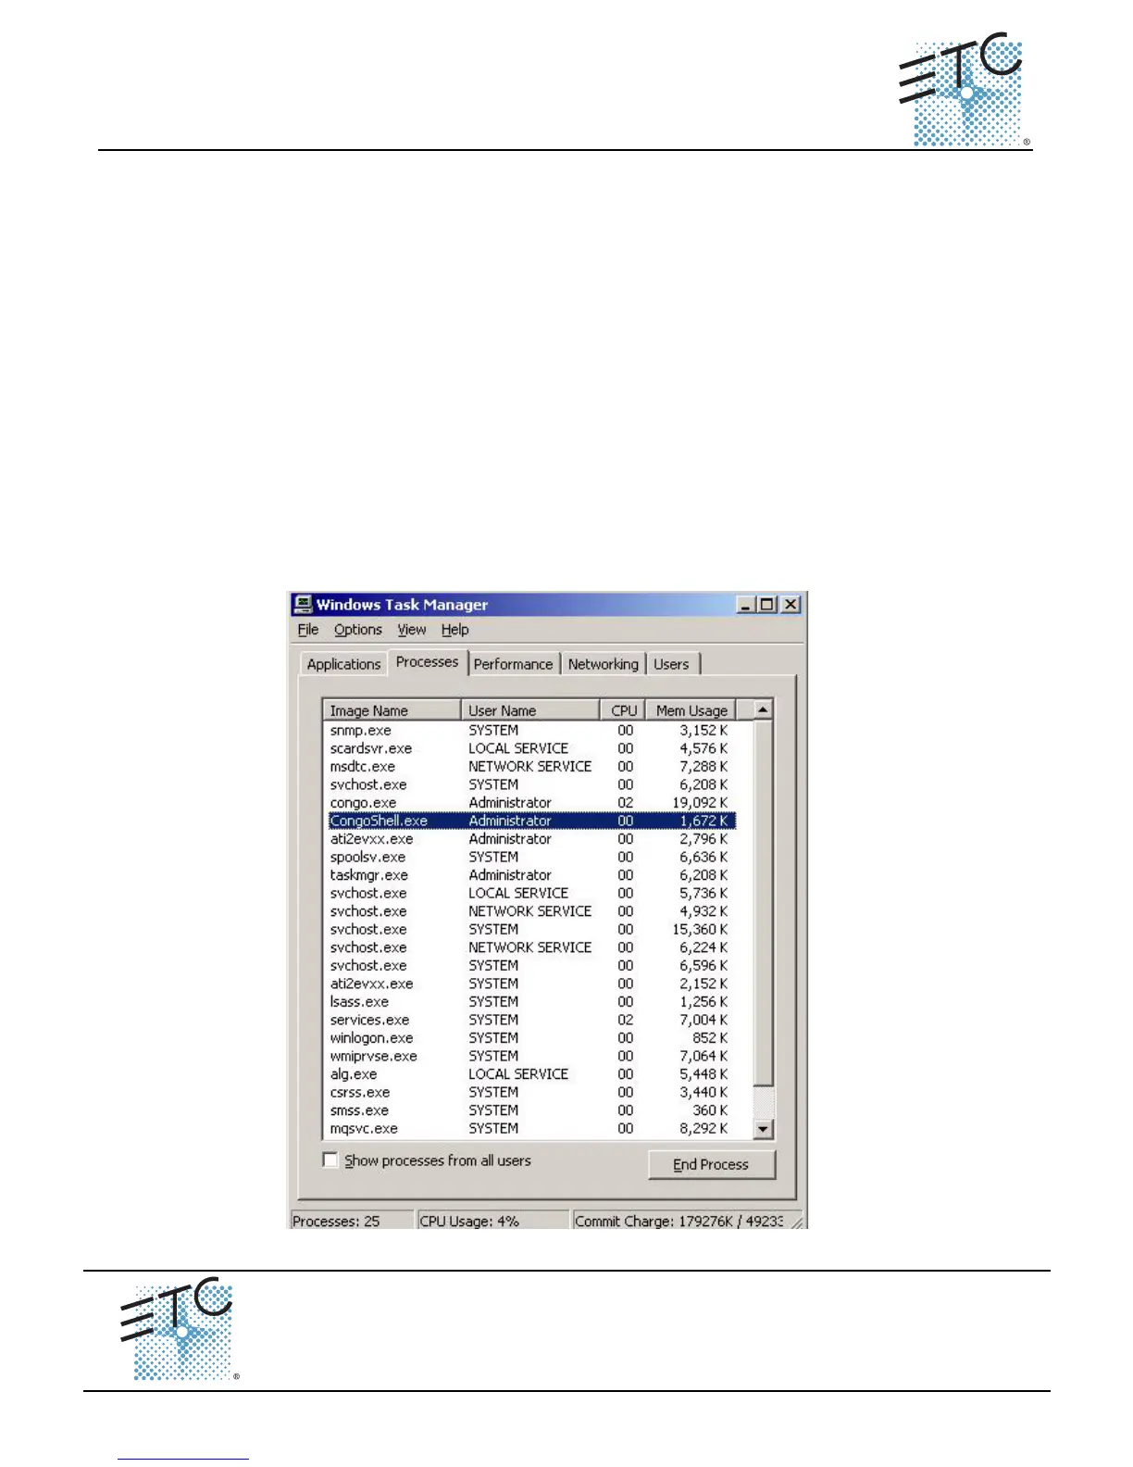Click CPU Usage: 4% status entry
1133x1467 pixels.
tap(492, 1221)
